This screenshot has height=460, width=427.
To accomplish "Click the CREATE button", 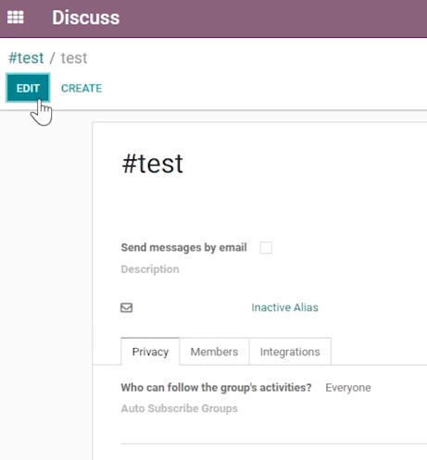I will tap(82, 89).
